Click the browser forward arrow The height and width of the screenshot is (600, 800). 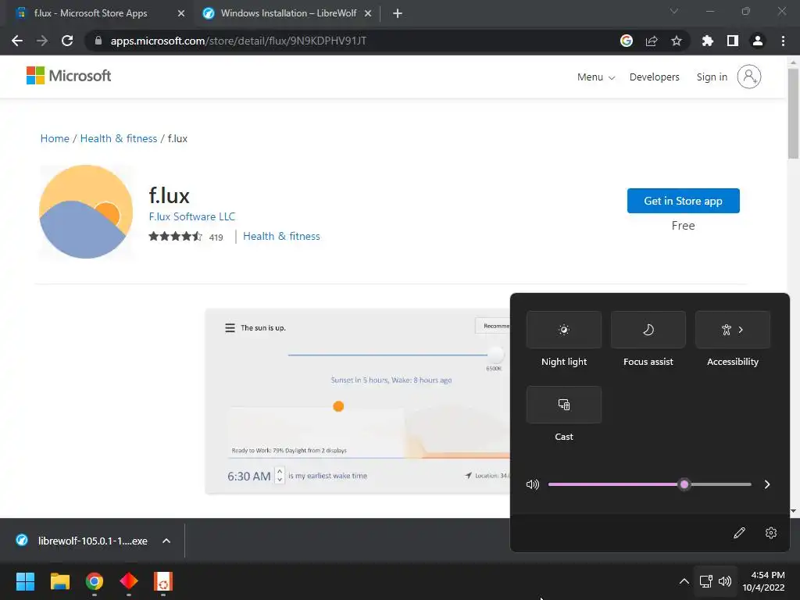click(42, 41)
